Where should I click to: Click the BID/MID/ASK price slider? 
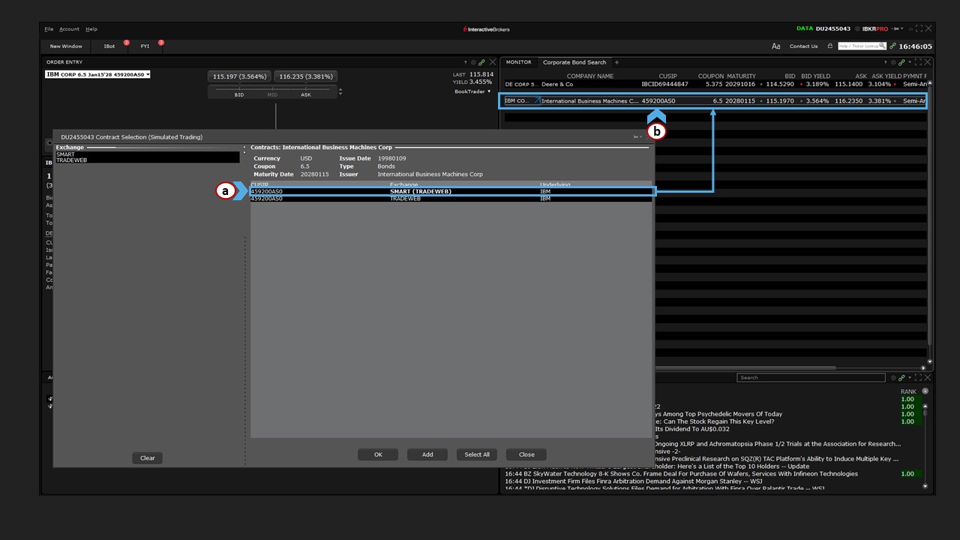[x=273, y=91]
